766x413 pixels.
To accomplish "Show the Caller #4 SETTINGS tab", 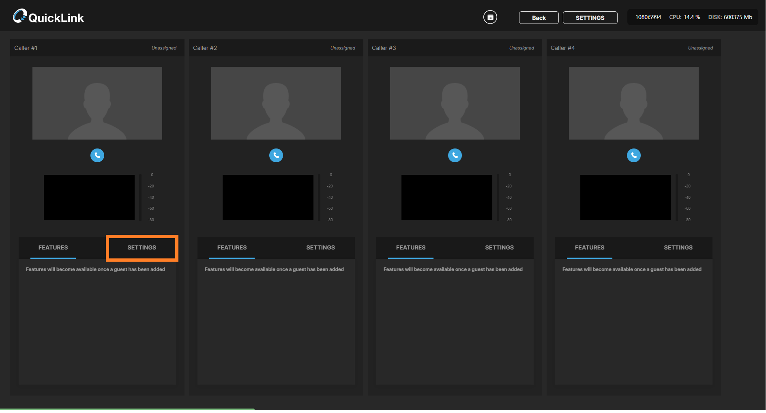I will point(678,247).
